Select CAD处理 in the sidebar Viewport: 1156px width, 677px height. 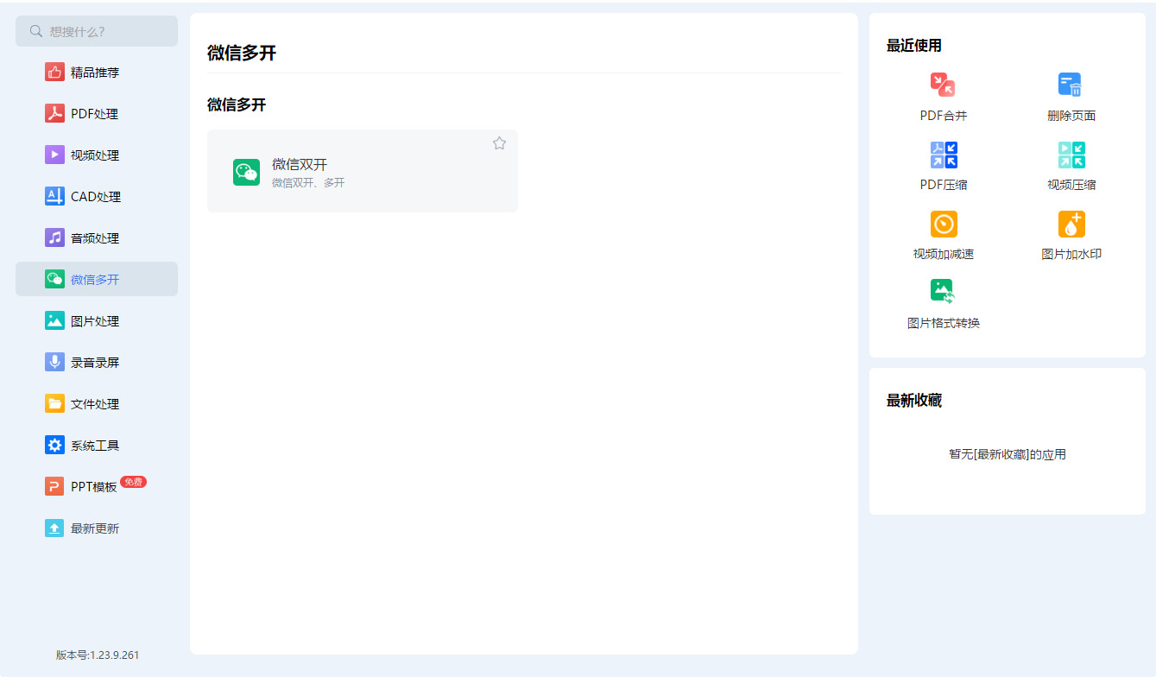97,197
